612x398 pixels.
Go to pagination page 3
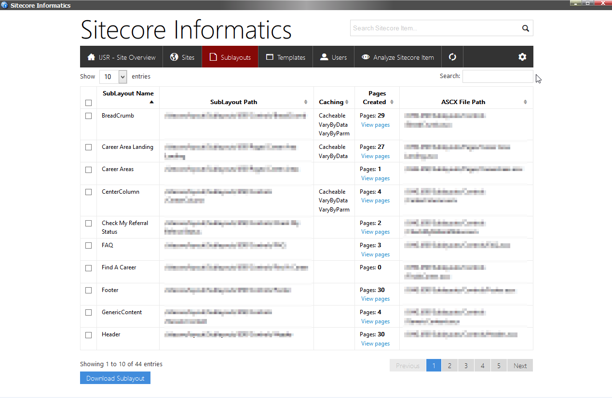click(466, 366)
